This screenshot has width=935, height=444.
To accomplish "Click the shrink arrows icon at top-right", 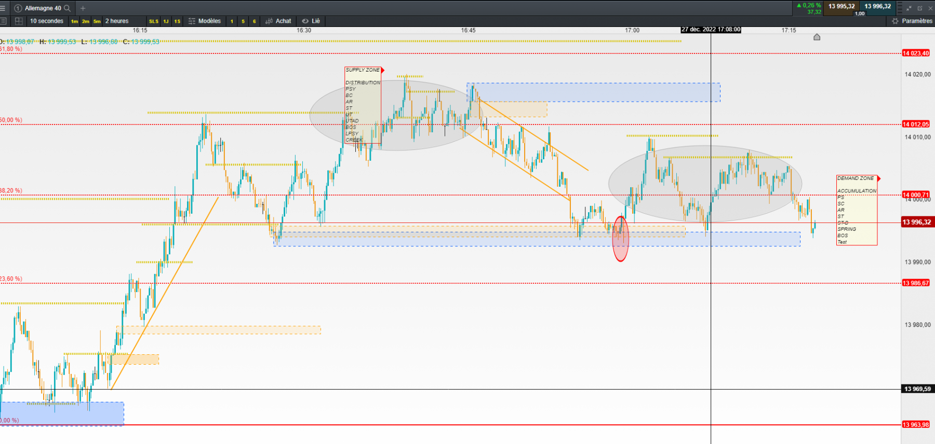I will 909,8.
